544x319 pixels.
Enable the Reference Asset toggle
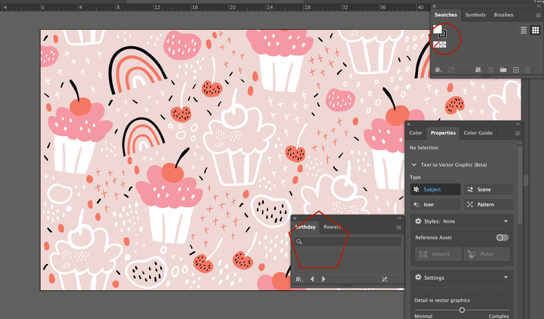point(502,237)
